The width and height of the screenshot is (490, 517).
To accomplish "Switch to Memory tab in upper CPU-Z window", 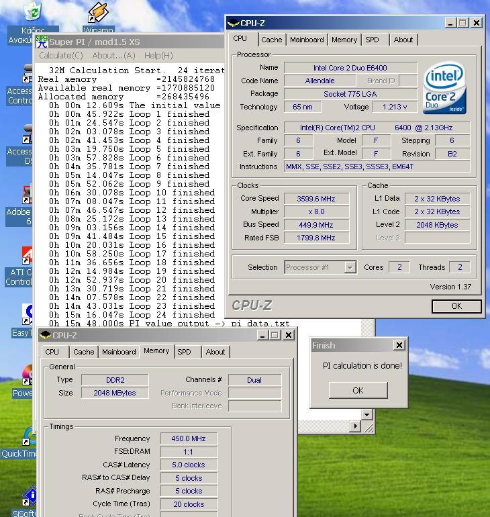I will [344, 40].
